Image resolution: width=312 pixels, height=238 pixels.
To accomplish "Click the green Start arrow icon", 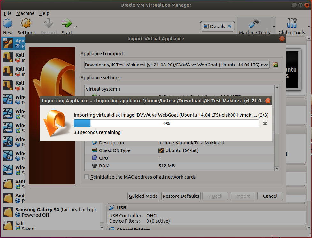I will tap(67, 23).
